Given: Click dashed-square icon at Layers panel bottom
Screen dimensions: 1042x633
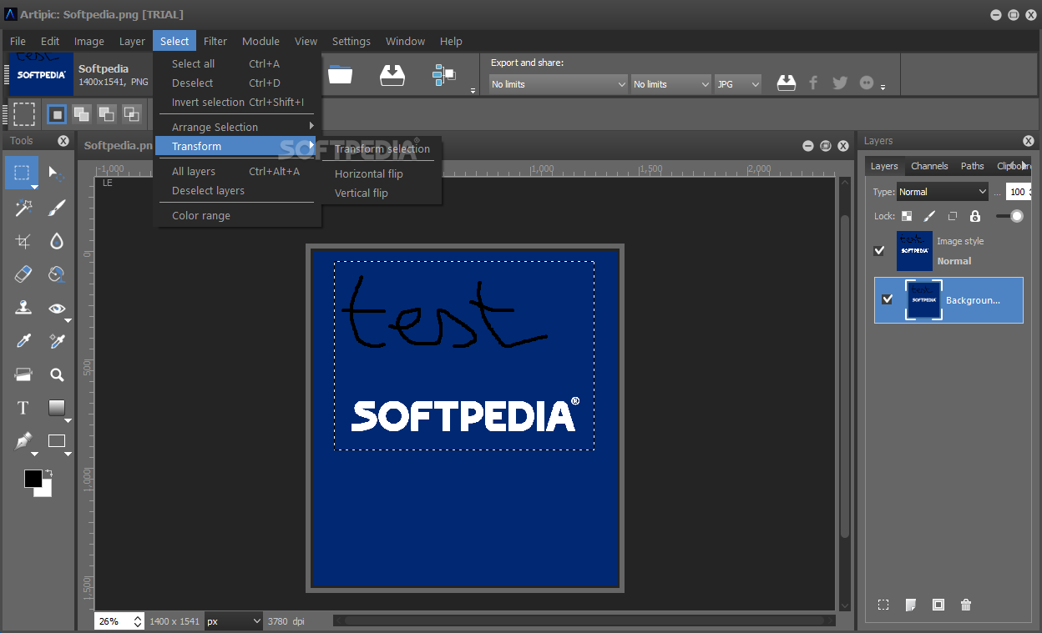Looking at the screenshot, I should click(883, 605).
